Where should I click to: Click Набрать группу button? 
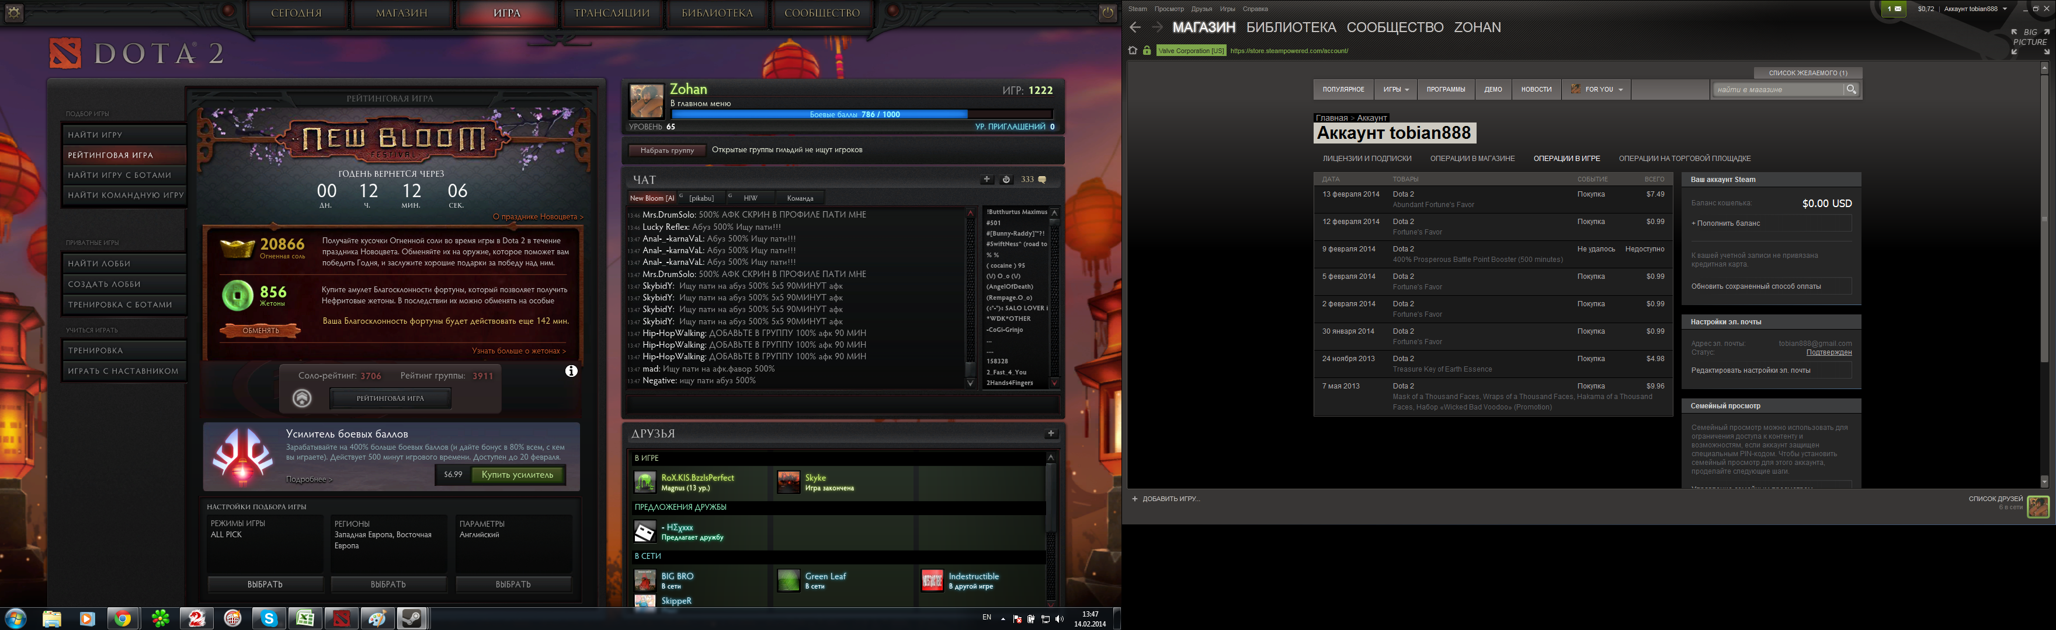pyautogui.click(x=667, y=150)
